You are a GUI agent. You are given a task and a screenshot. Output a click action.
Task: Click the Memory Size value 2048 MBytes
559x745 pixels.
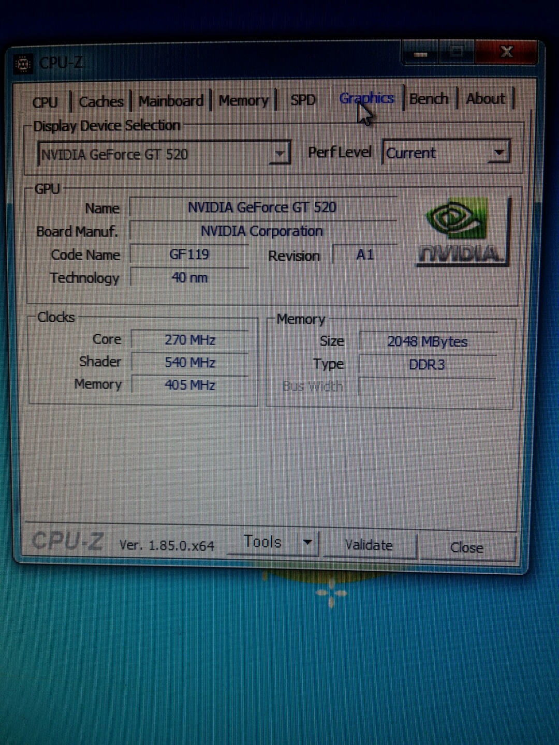click(428, 341)
